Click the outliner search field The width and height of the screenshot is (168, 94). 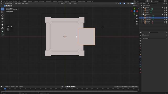[153, 3]
